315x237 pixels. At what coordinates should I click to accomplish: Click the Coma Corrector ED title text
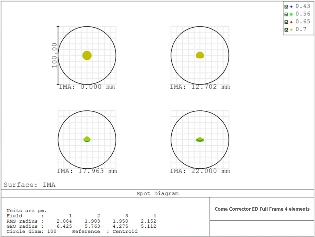(x=262, y=209)
